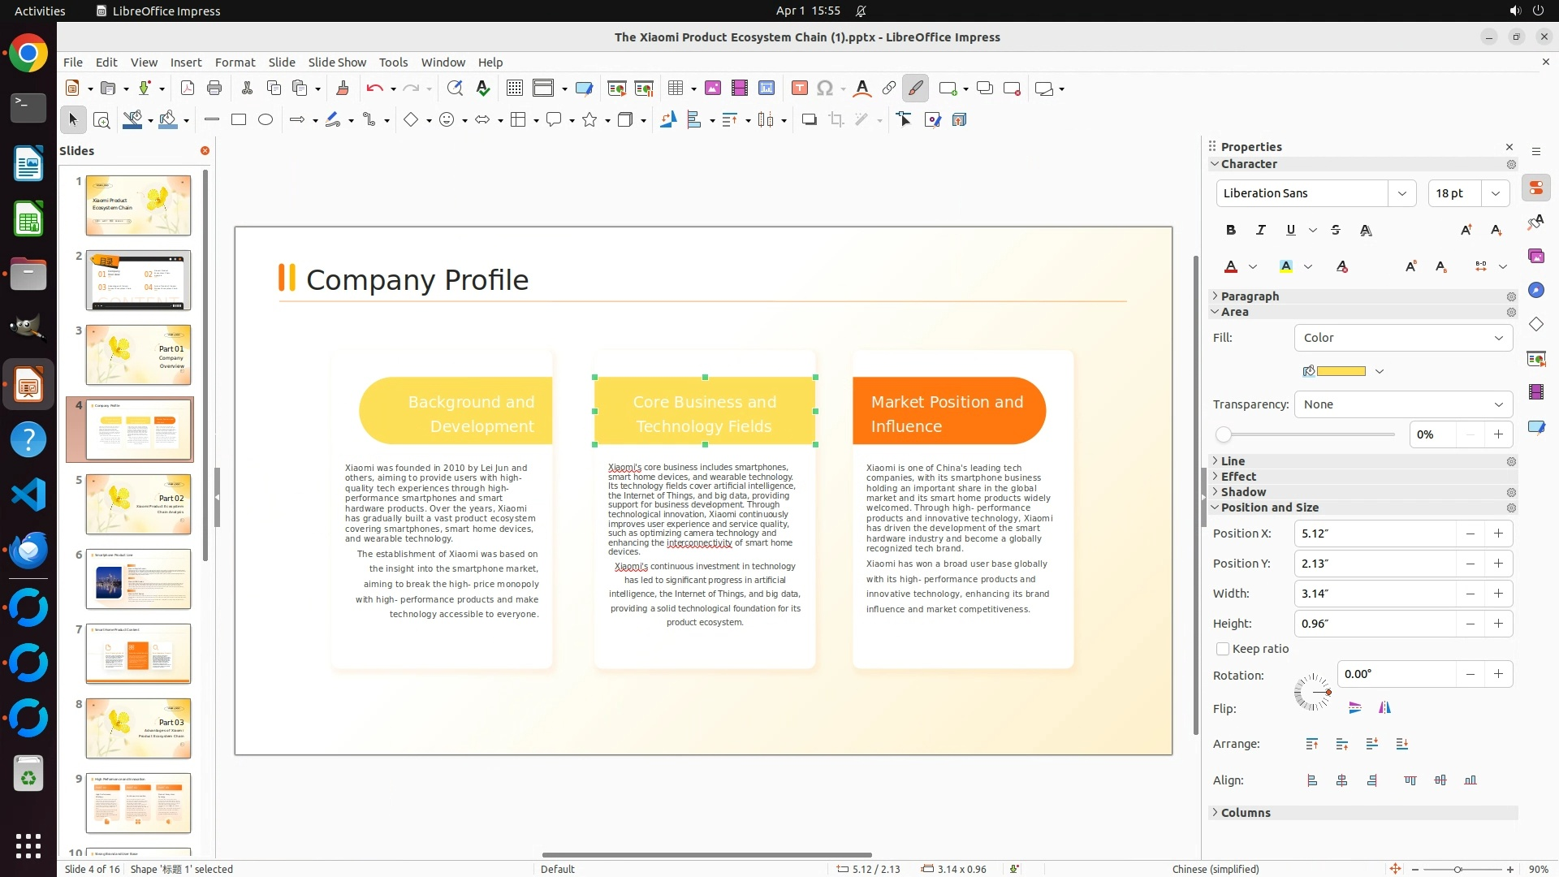Click the Display Grid toolbar icon
Viewport: 1559px width, 877px height.
point(514,89)
